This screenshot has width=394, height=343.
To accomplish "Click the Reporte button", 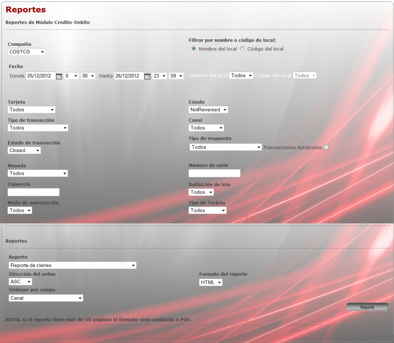I will (367, 307).
